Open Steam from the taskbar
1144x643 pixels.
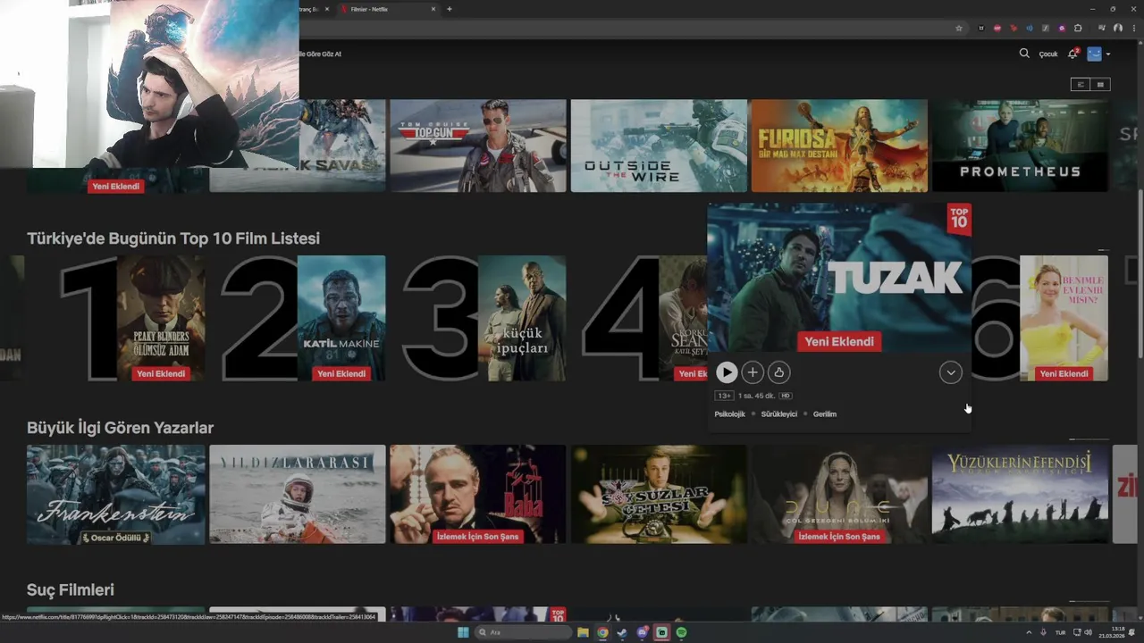click(622, 632)
